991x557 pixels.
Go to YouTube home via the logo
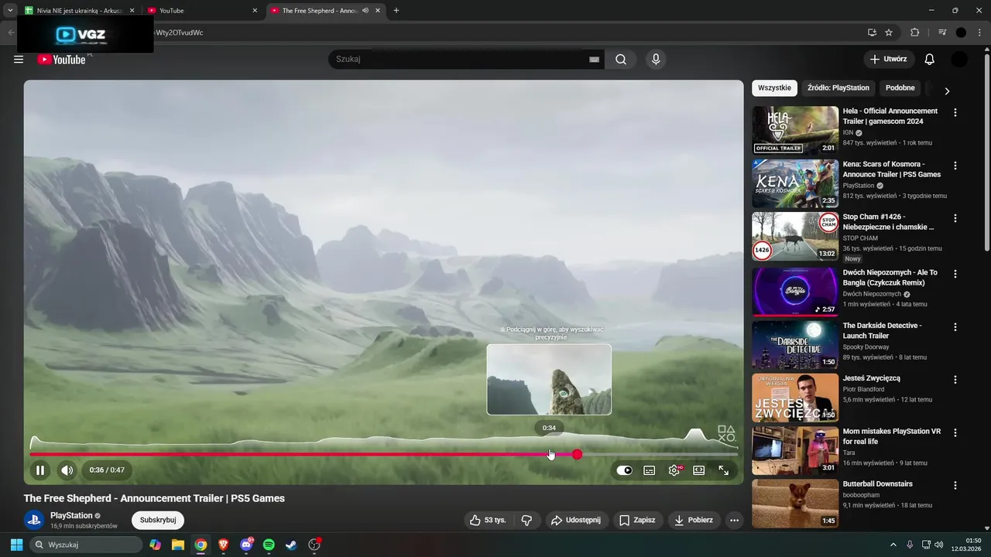[61, 60]
